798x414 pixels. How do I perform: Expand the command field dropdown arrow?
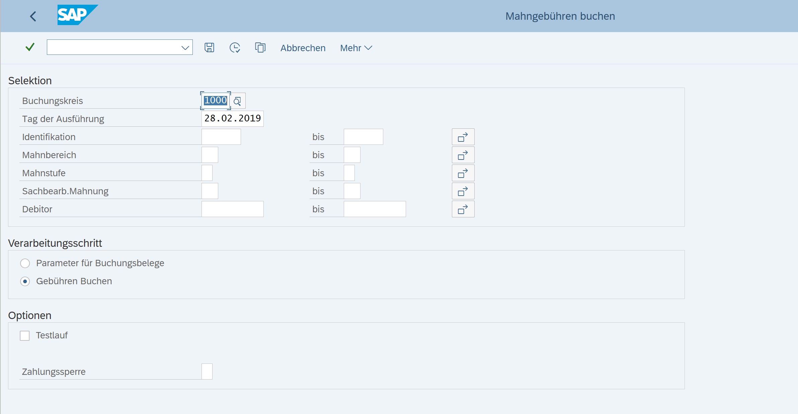pyautogui.click(x=185, y=47)
